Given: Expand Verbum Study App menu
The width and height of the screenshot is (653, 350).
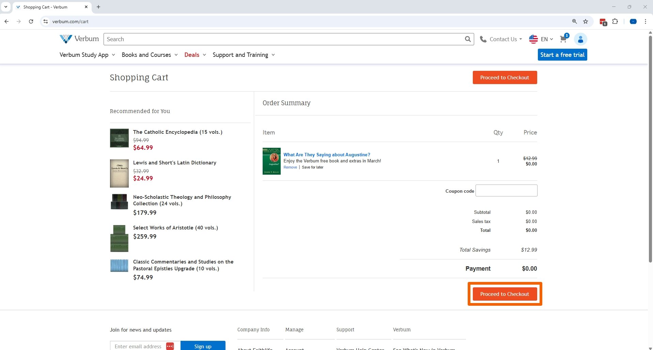Looking at the screenshot, I should click(x=87, y=55).
